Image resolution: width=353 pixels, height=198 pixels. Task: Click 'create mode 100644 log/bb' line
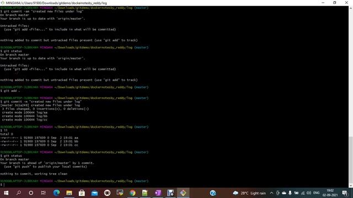(24, 116)
